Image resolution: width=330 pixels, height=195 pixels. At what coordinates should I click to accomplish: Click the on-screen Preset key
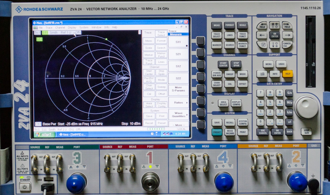[161, 123]
